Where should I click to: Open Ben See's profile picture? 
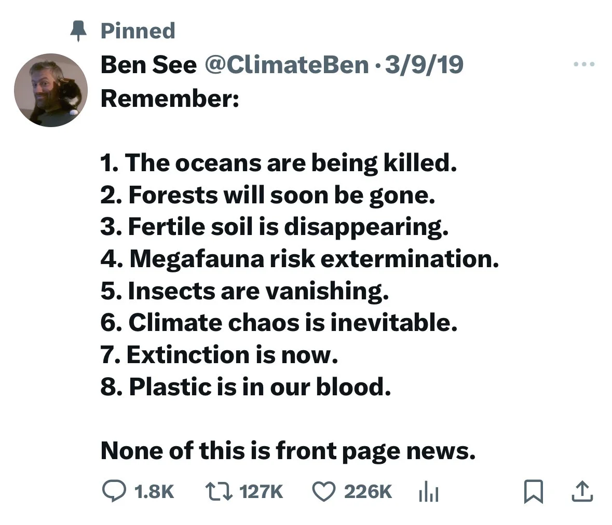pos(51,90)
